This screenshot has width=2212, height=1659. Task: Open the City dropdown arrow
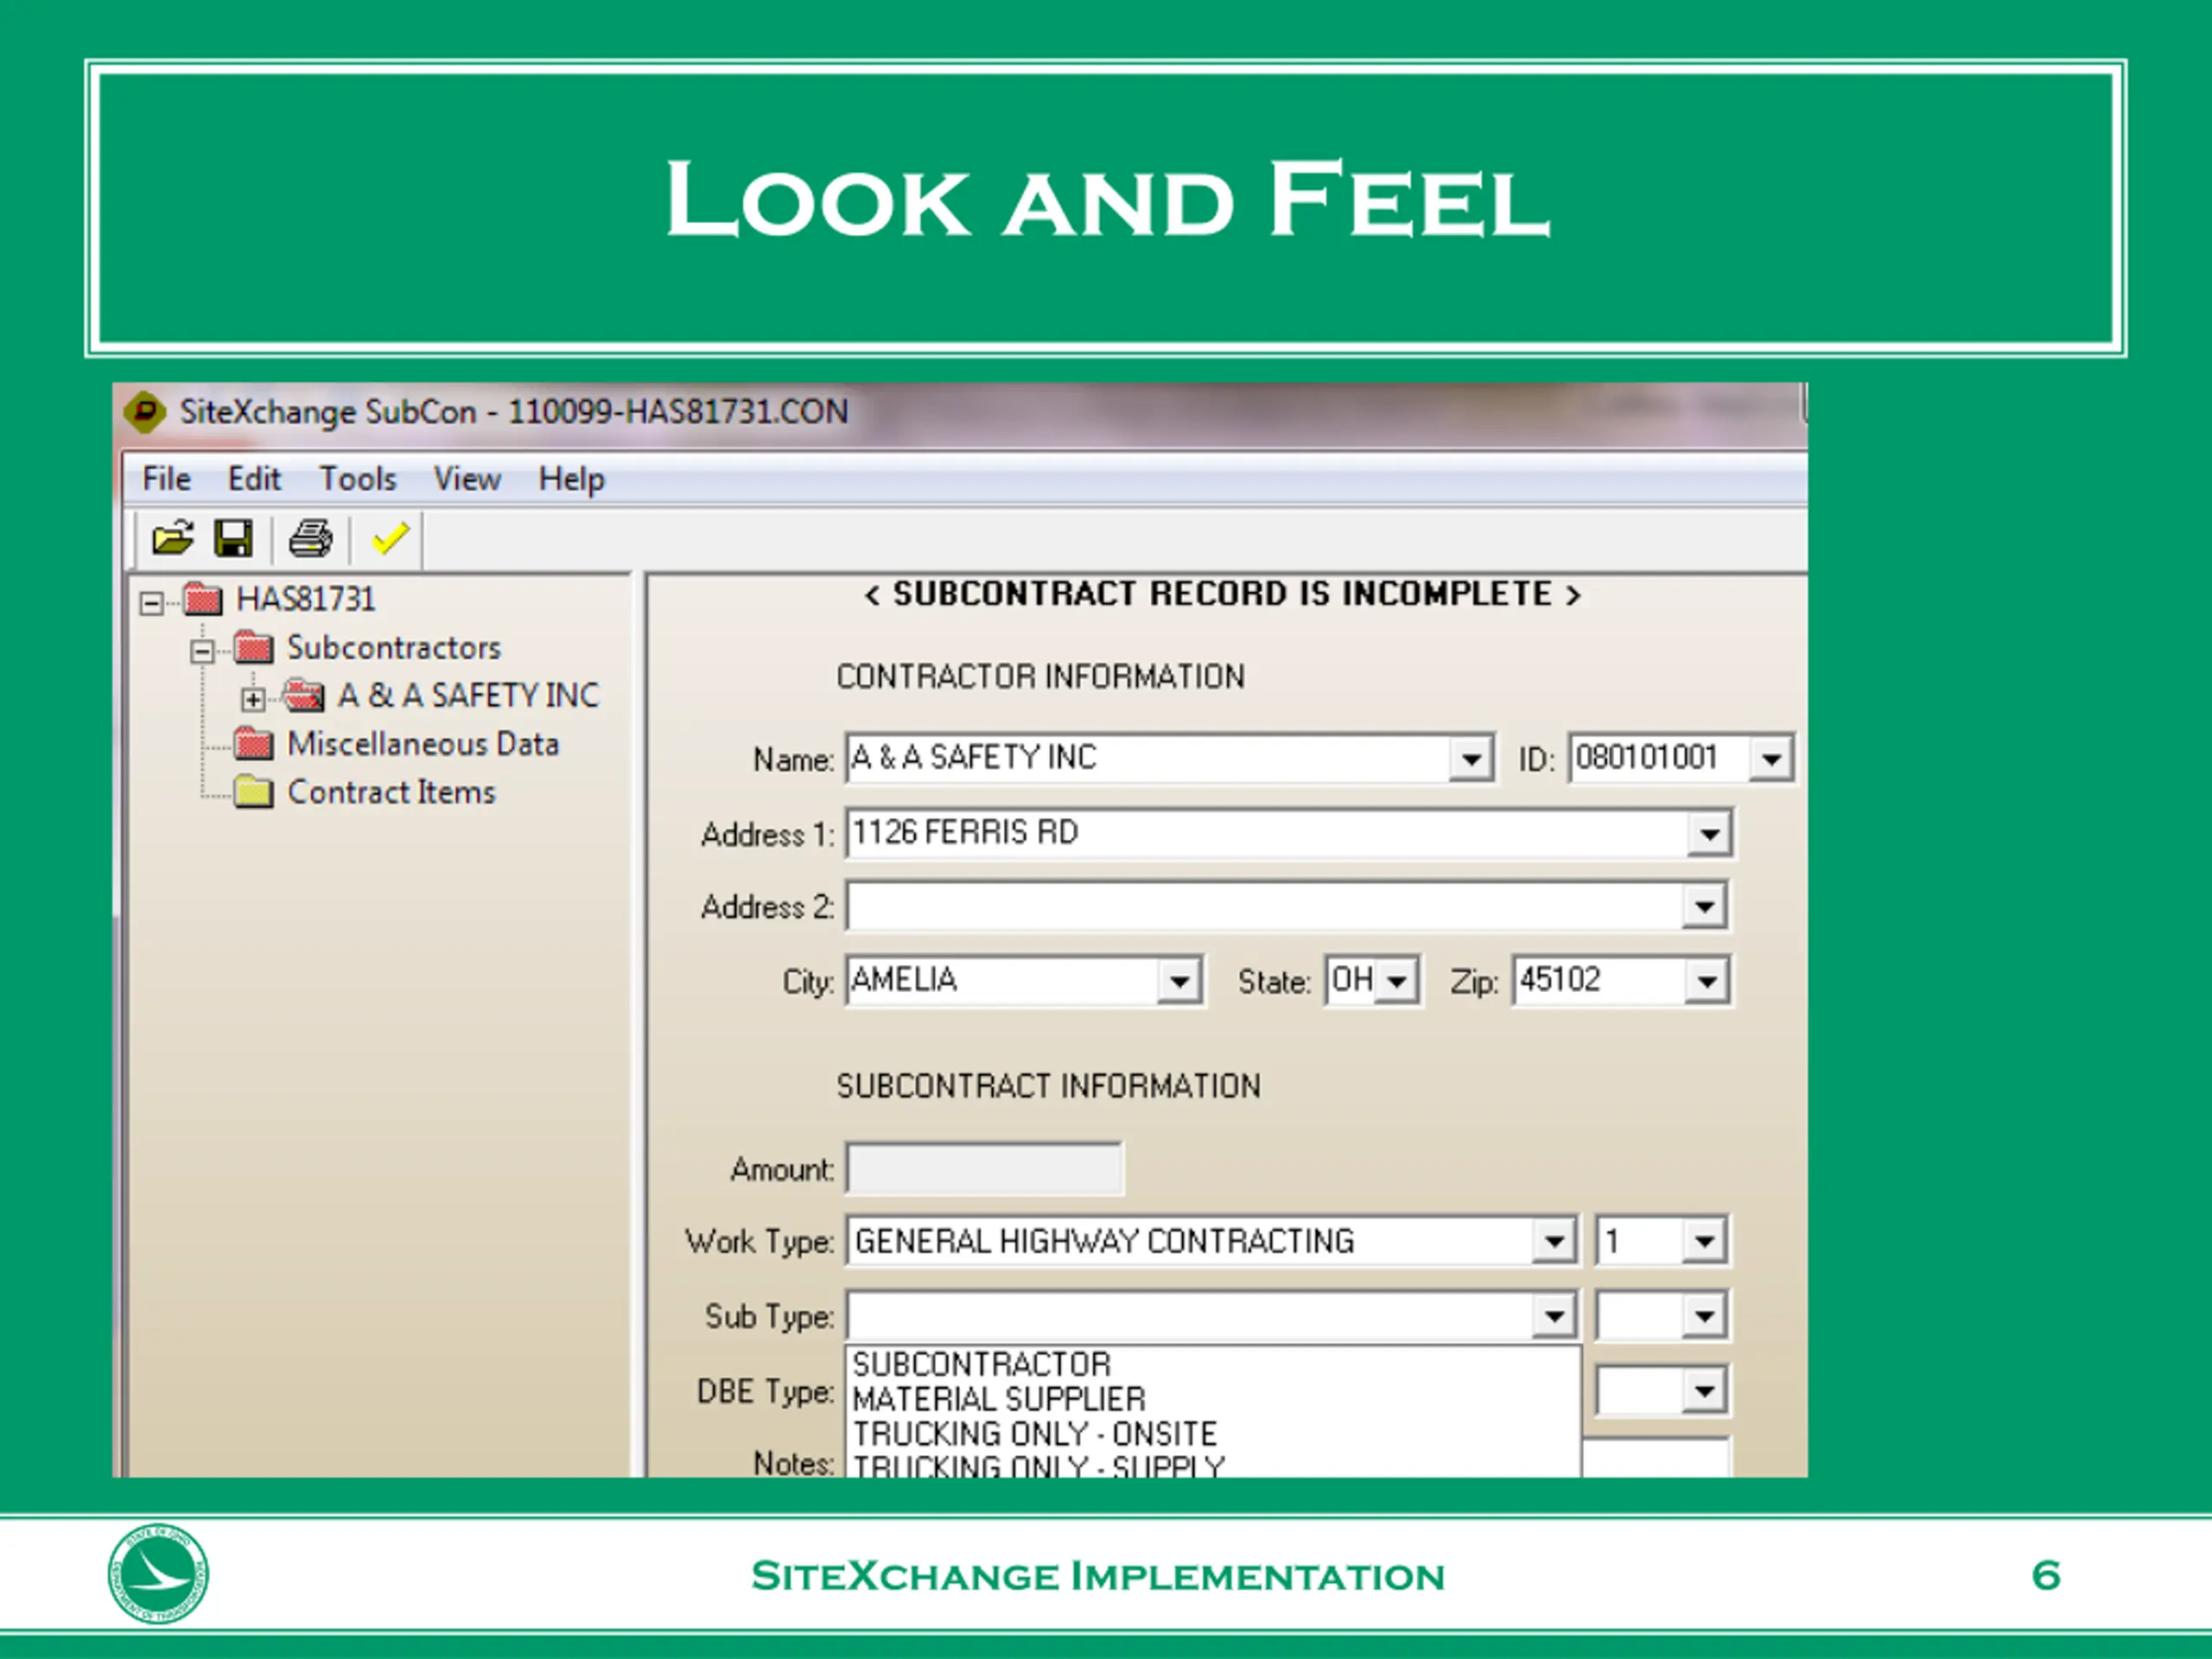pyautogui.click(x=1179, y=981)
